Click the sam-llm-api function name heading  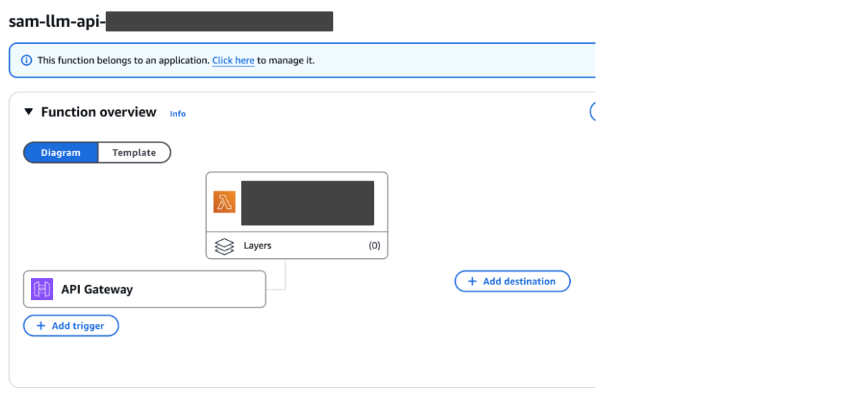[56, 21]
